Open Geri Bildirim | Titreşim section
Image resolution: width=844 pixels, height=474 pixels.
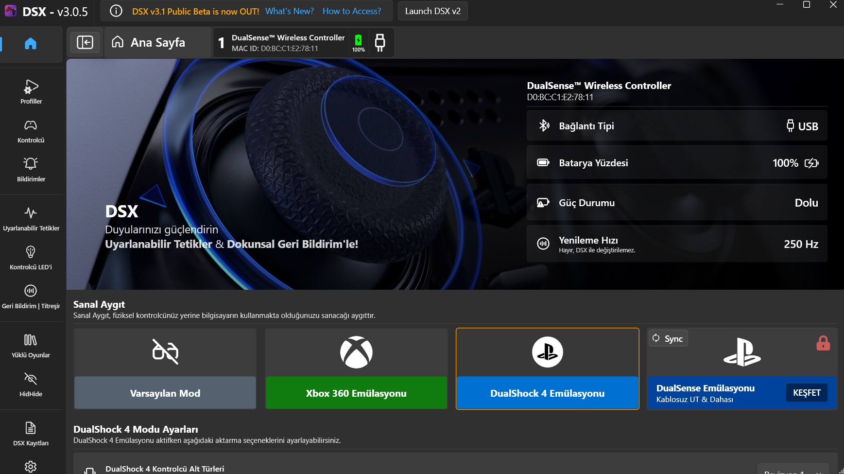tap(31, 297)
